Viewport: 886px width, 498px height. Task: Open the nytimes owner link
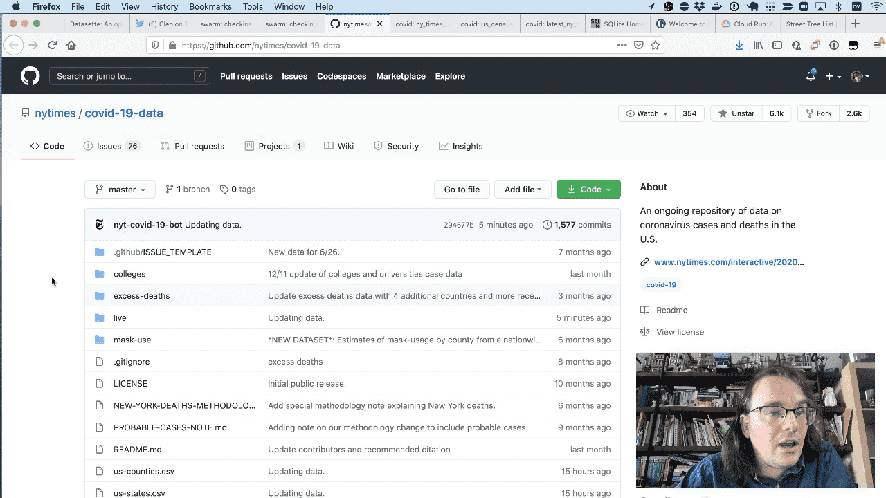pyautogui.click(x=55, y=113)
